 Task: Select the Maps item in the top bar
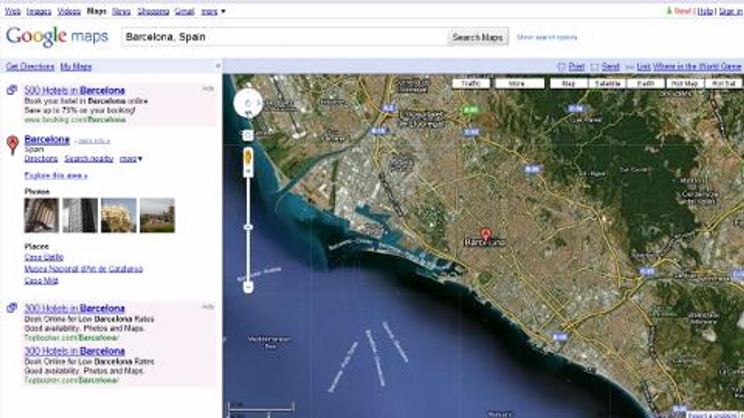[97, 11]
